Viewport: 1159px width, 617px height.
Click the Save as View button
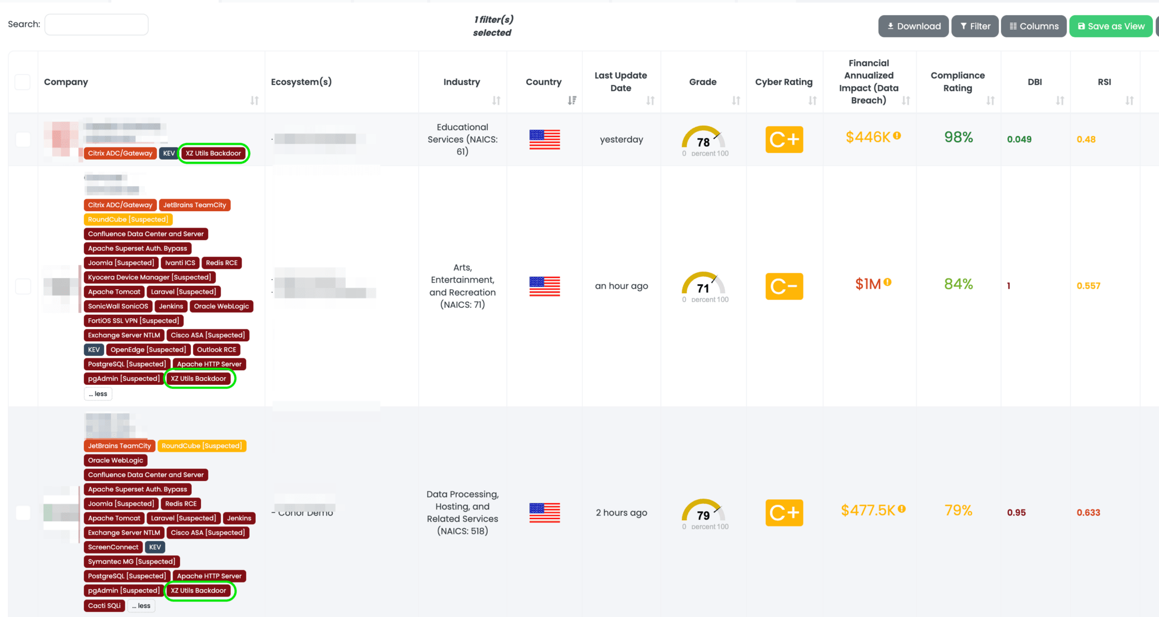(x=1110, y=26)
